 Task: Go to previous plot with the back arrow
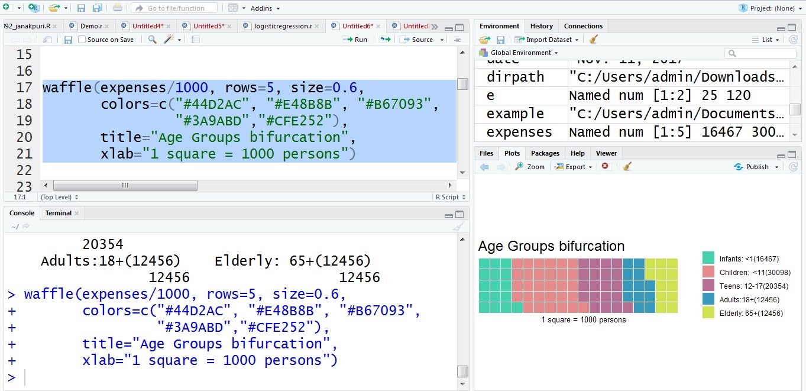484,167
